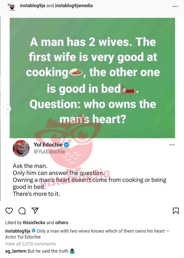Open the embedded tweet's three-dot menu
Image resolution: width=184 pixels, height=258 pixels.
click(x=172, y=145)
